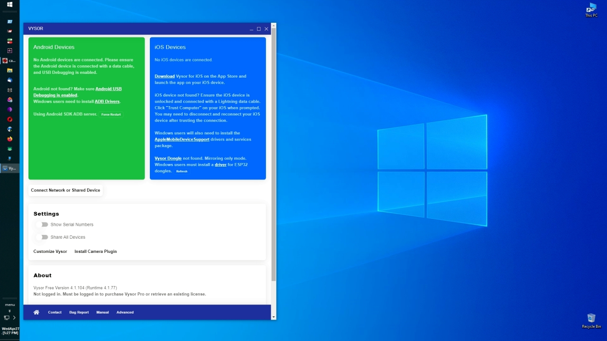This screenshot has height=341, width=607.
Task: Click Force Restart ADB button
Action: pos(111,115)
